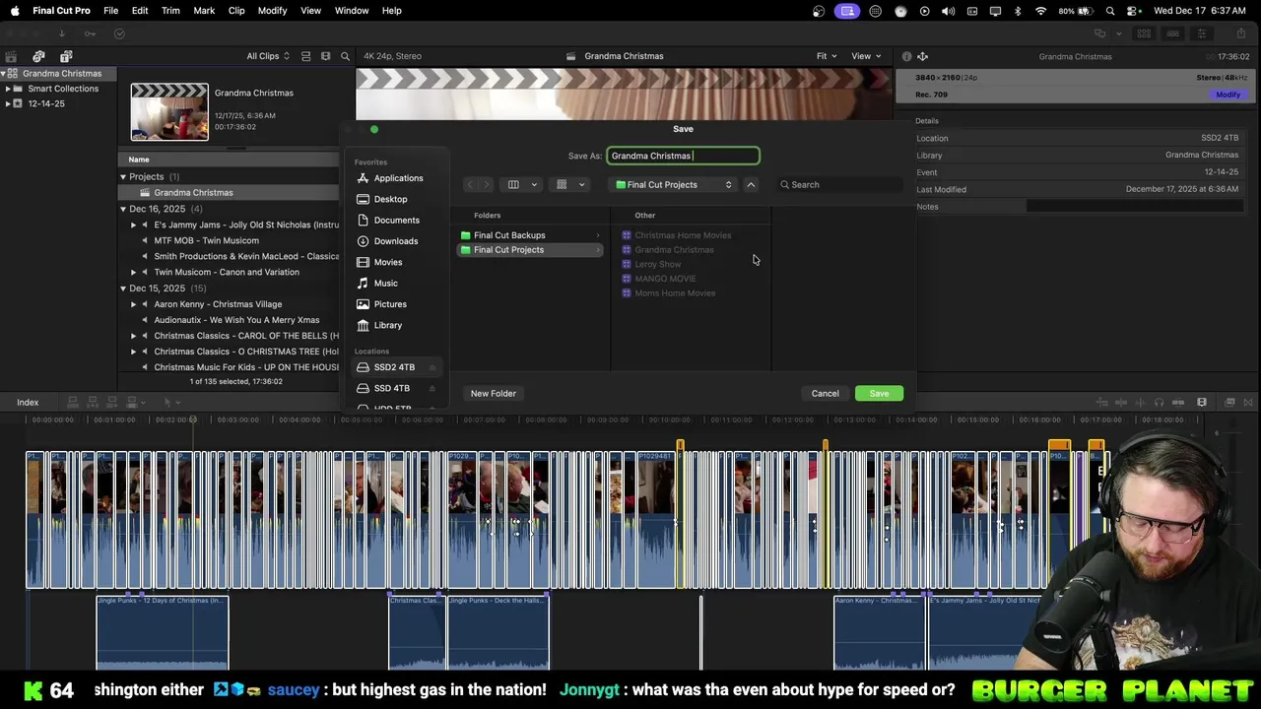Open the Photos and Audio sidebar icon
Screen dimensions: 1261x709
(x=38, y=56)
